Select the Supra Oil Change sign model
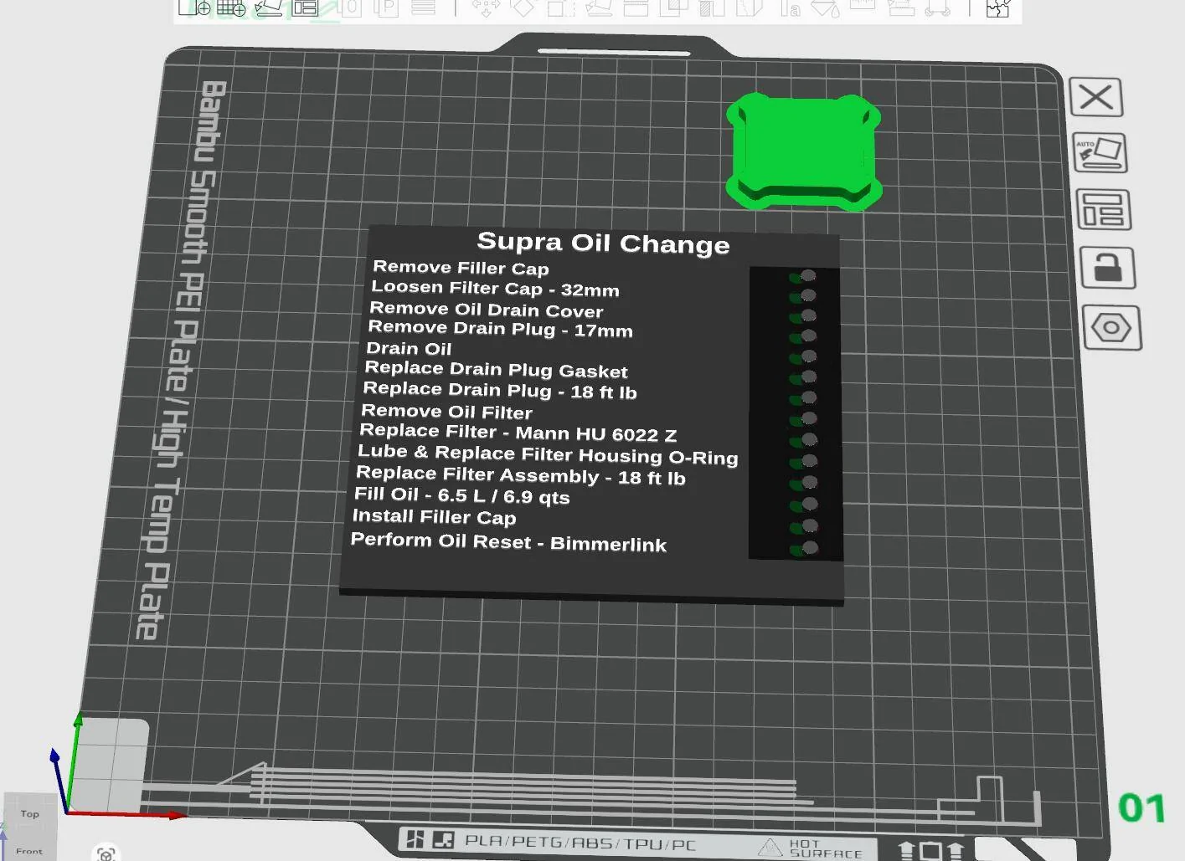 [591, 414]
